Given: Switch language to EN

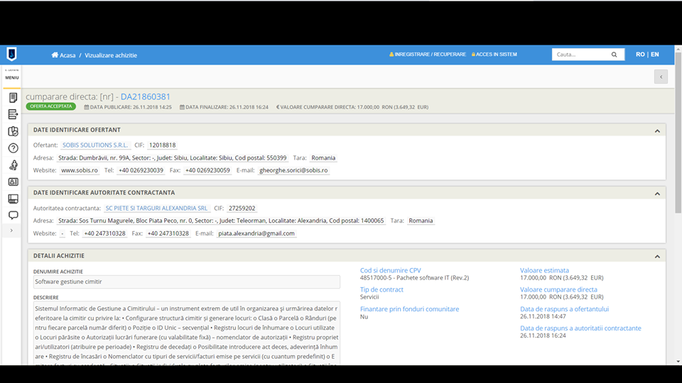Looking at the screenshot, I should click(x=654, y=55).
